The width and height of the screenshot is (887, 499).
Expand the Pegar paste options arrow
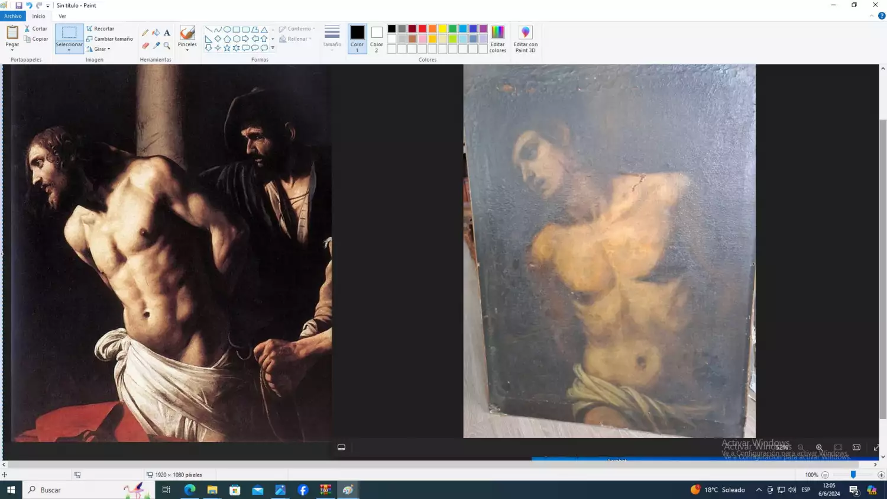pyautogui.click(x=12, y=50)
